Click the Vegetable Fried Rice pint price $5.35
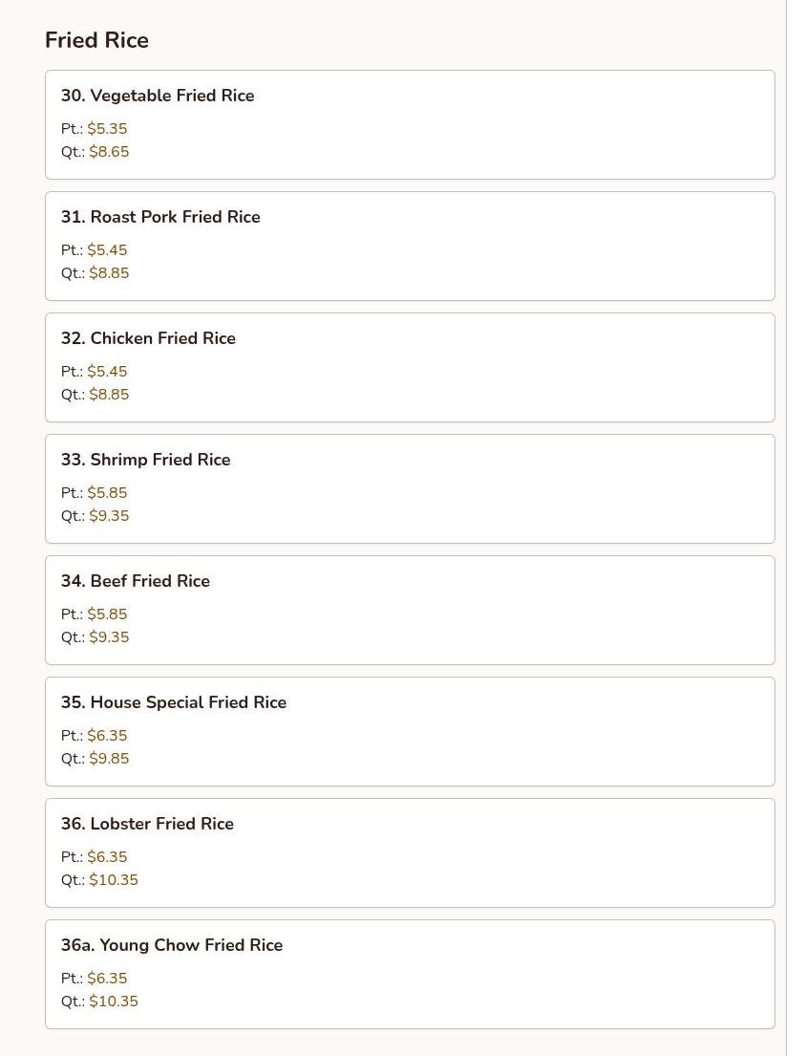806x1056 pixels. (x=107, y=129)
